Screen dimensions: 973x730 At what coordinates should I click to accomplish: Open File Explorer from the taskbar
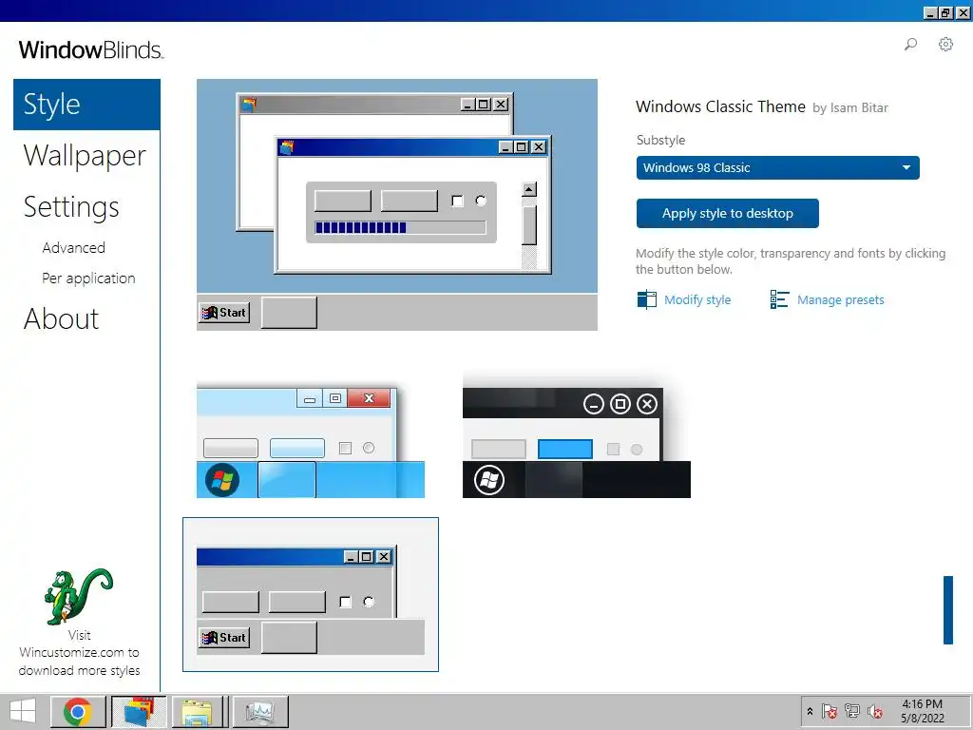pos(198,711)
